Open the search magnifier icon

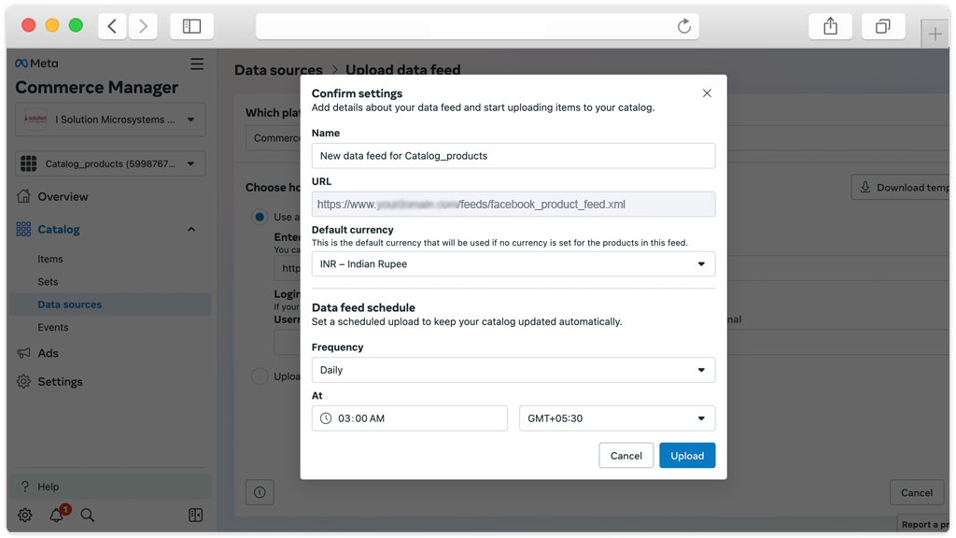coord(88,515)
